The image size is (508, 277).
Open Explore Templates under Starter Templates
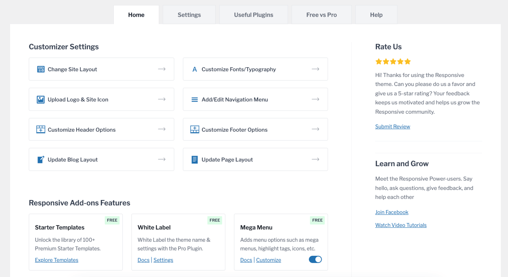coord(56,260)
